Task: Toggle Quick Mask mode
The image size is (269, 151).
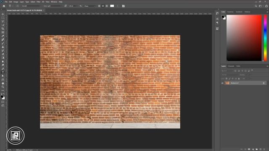Action: tap(3, 102)
